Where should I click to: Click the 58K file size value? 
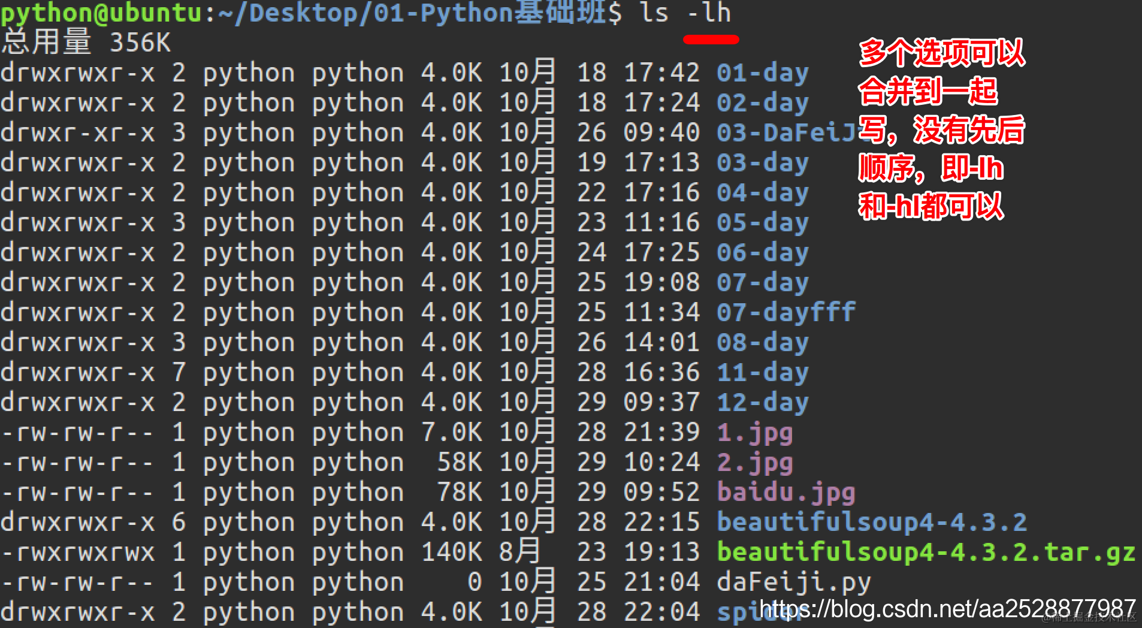(460, 462)
